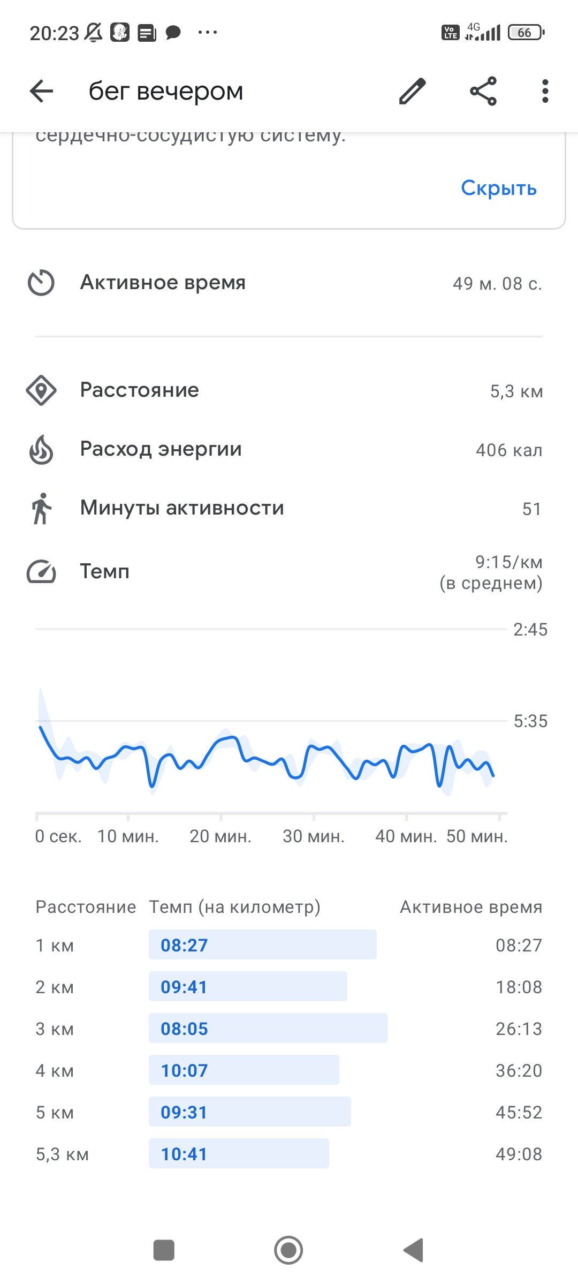Viewport: 578px width, 1285px height.
Task: Tap the бег вечером title
Action: 166,91
